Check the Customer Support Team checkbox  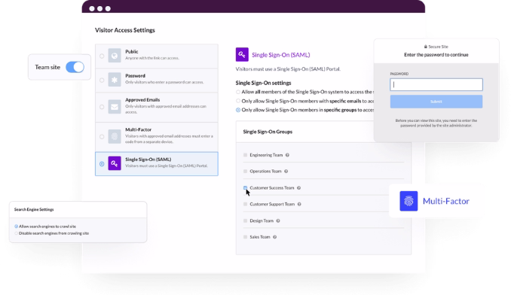(x=246, y=204)
